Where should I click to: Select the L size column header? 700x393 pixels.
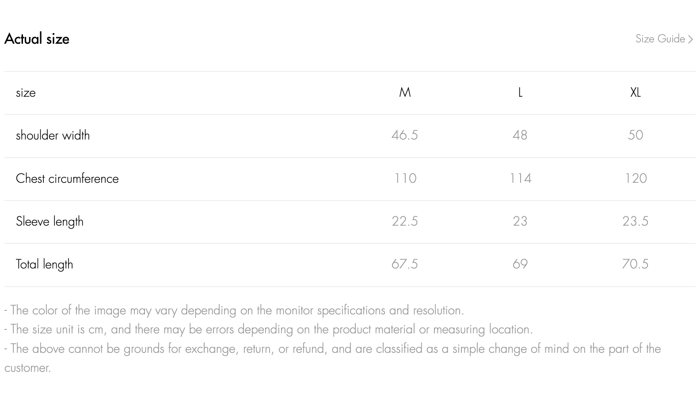pos(520,92)
